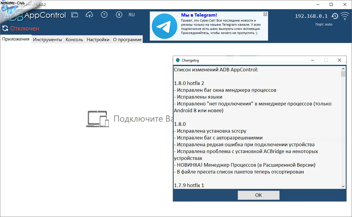The height and width of the screenshot is (217, 352).
Task: Click the '1.8.0 hotfix 2' heading
Action: coord(189,83)
